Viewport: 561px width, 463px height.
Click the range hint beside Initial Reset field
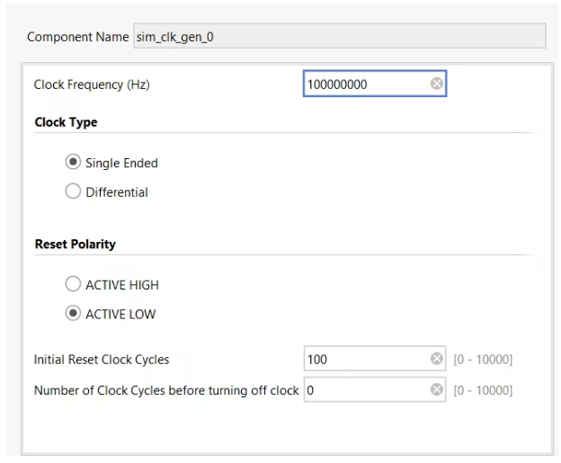pyautogui.click(x=483, y=360)
